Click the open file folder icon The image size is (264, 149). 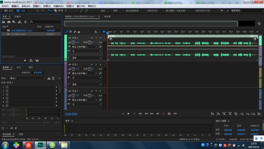[4, 22]
